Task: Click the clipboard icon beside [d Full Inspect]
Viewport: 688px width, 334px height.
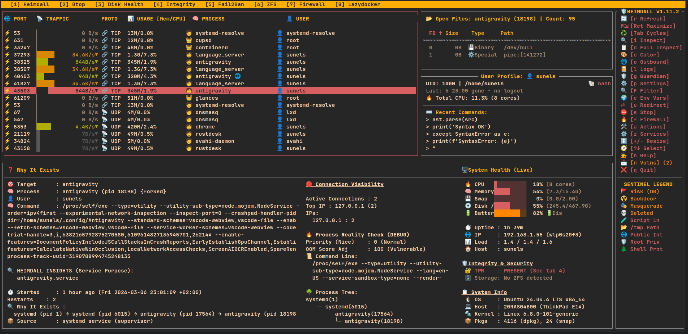Action: coord(624,48)
